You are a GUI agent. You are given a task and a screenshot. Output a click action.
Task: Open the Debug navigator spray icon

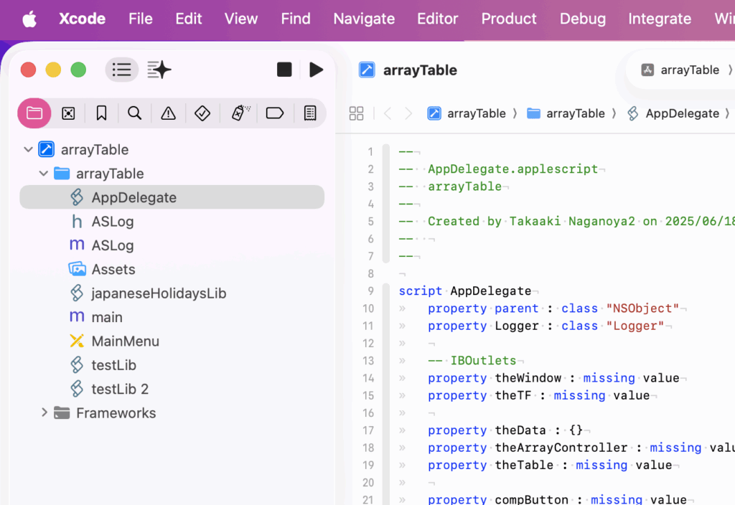(x=240, y=113)
